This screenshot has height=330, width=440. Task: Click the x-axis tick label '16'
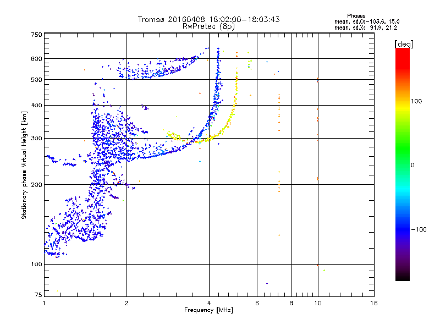point(374,303)
